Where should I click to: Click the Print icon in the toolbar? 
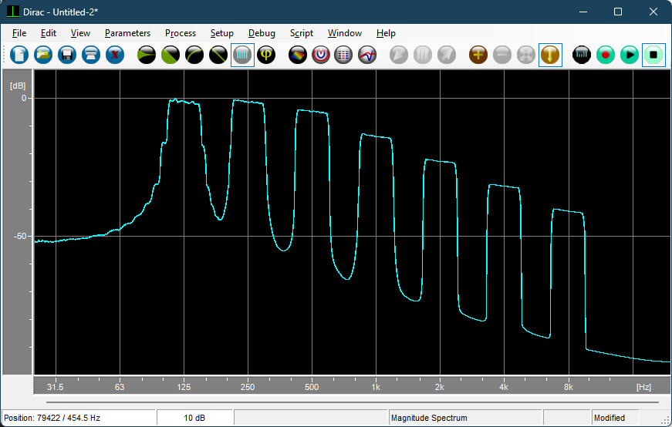(91, 55)
